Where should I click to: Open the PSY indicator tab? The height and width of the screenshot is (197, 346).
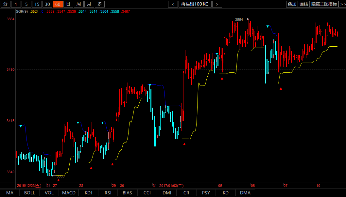pos(206,193)
